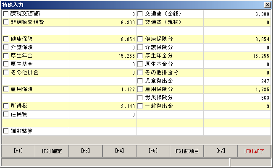Enable the 労災保険分 checkbox
Image resolution: width=273 pixels, height=168 pixels.
140,98
